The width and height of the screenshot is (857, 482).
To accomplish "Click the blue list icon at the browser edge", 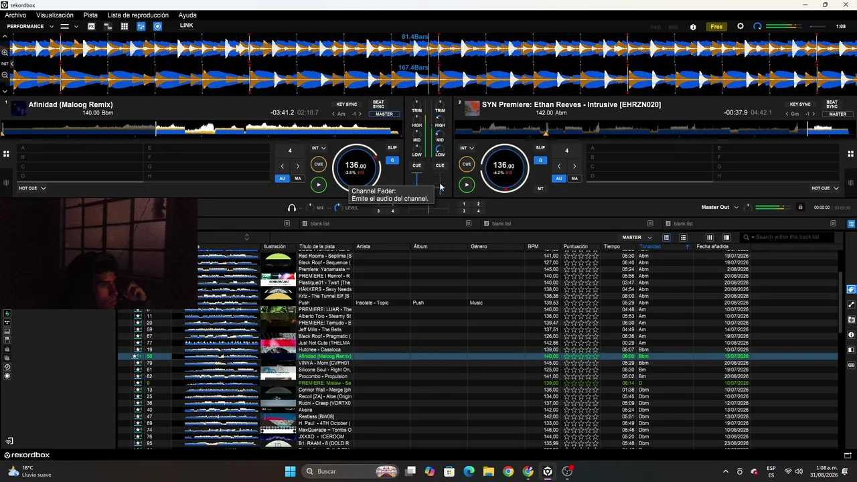I will tap(851, 224).
